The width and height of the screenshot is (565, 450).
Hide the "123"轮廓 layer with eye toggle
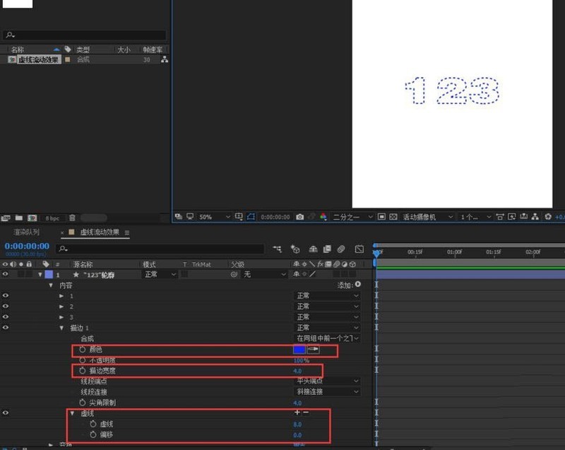click(5, 275)
